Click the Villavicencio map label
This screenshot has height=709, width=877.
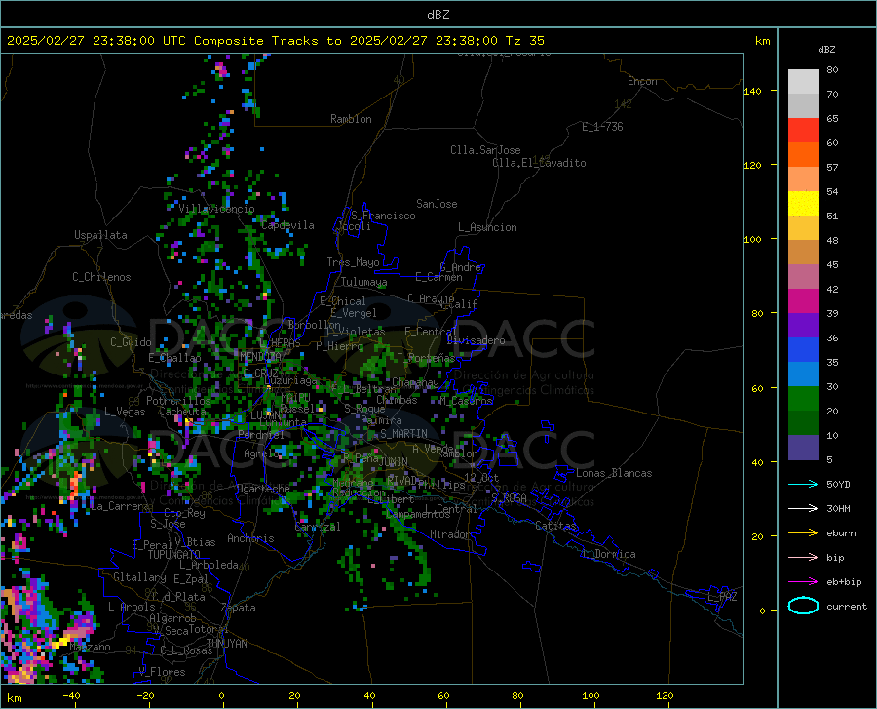(217, 209)
